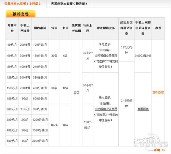
Task: Click the 1G/月 data cell
Action: point(25,98)
